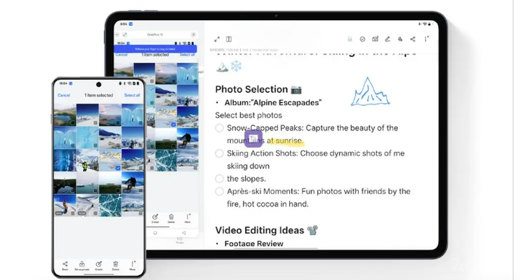Viewport: 520px width, 280px height.
Task: Click the 'Album:"Alpine Escapades"' line
Action: [x=273, y=103]
